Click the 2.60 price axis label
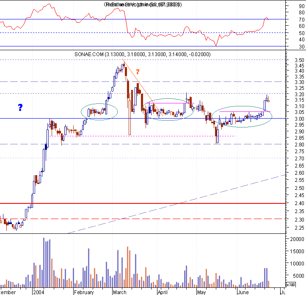This screenshot has height=295, width=306. pos(299,173)
